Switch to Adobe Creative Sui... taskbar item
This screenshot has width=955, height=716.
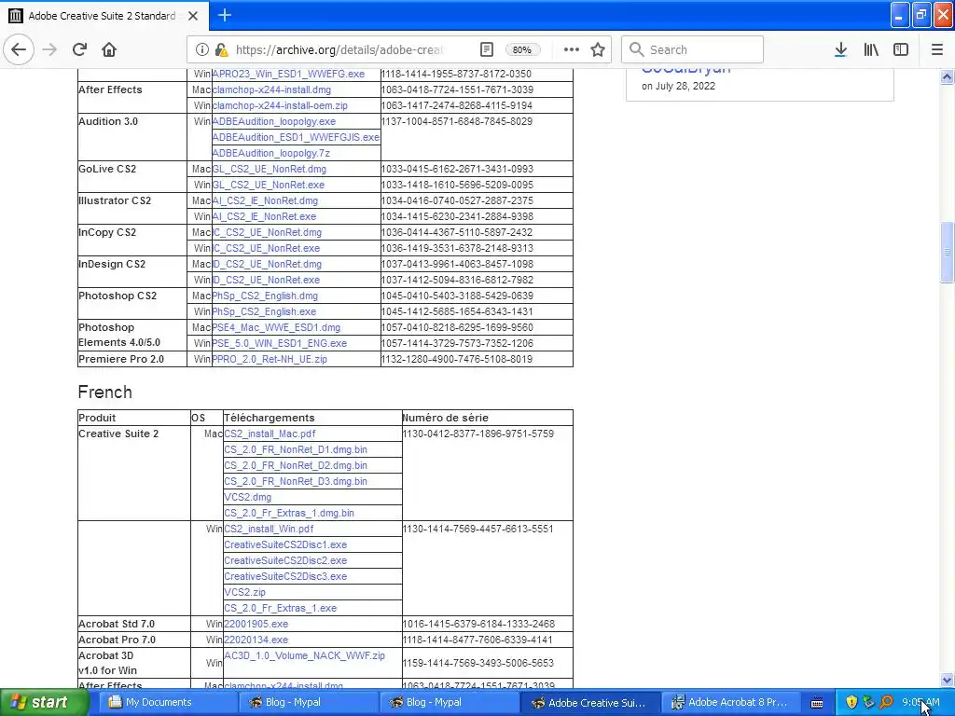[590, 702]
